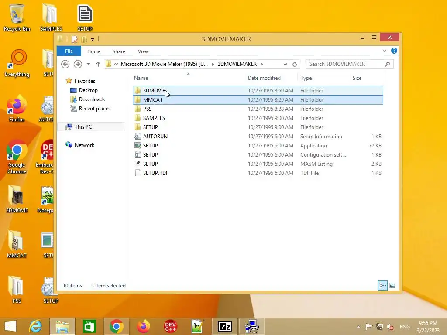The width and height of the screenshot is (447, 335).
Task: Select the AUTORUN Setup Information file
Action: pos(258,136)
